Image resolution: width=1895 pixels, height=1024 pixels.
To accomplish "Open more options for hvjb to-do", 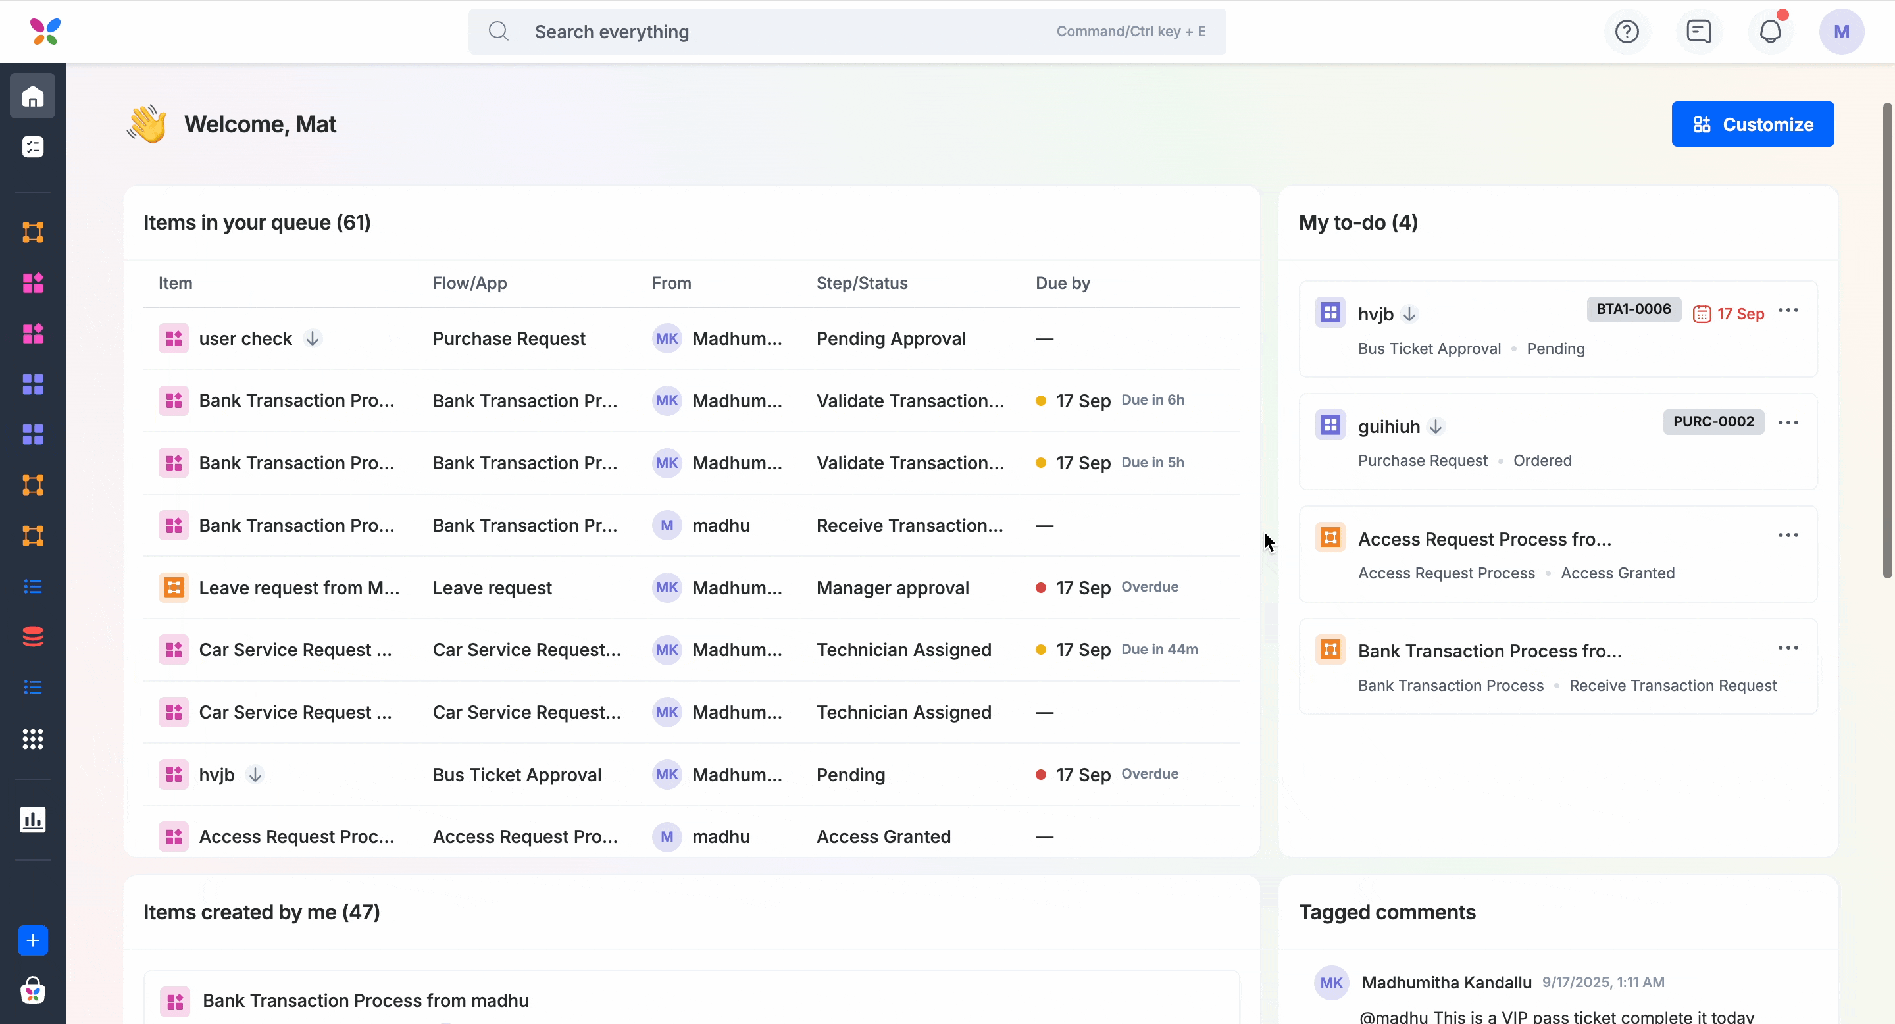I will tap(1788, 311).
